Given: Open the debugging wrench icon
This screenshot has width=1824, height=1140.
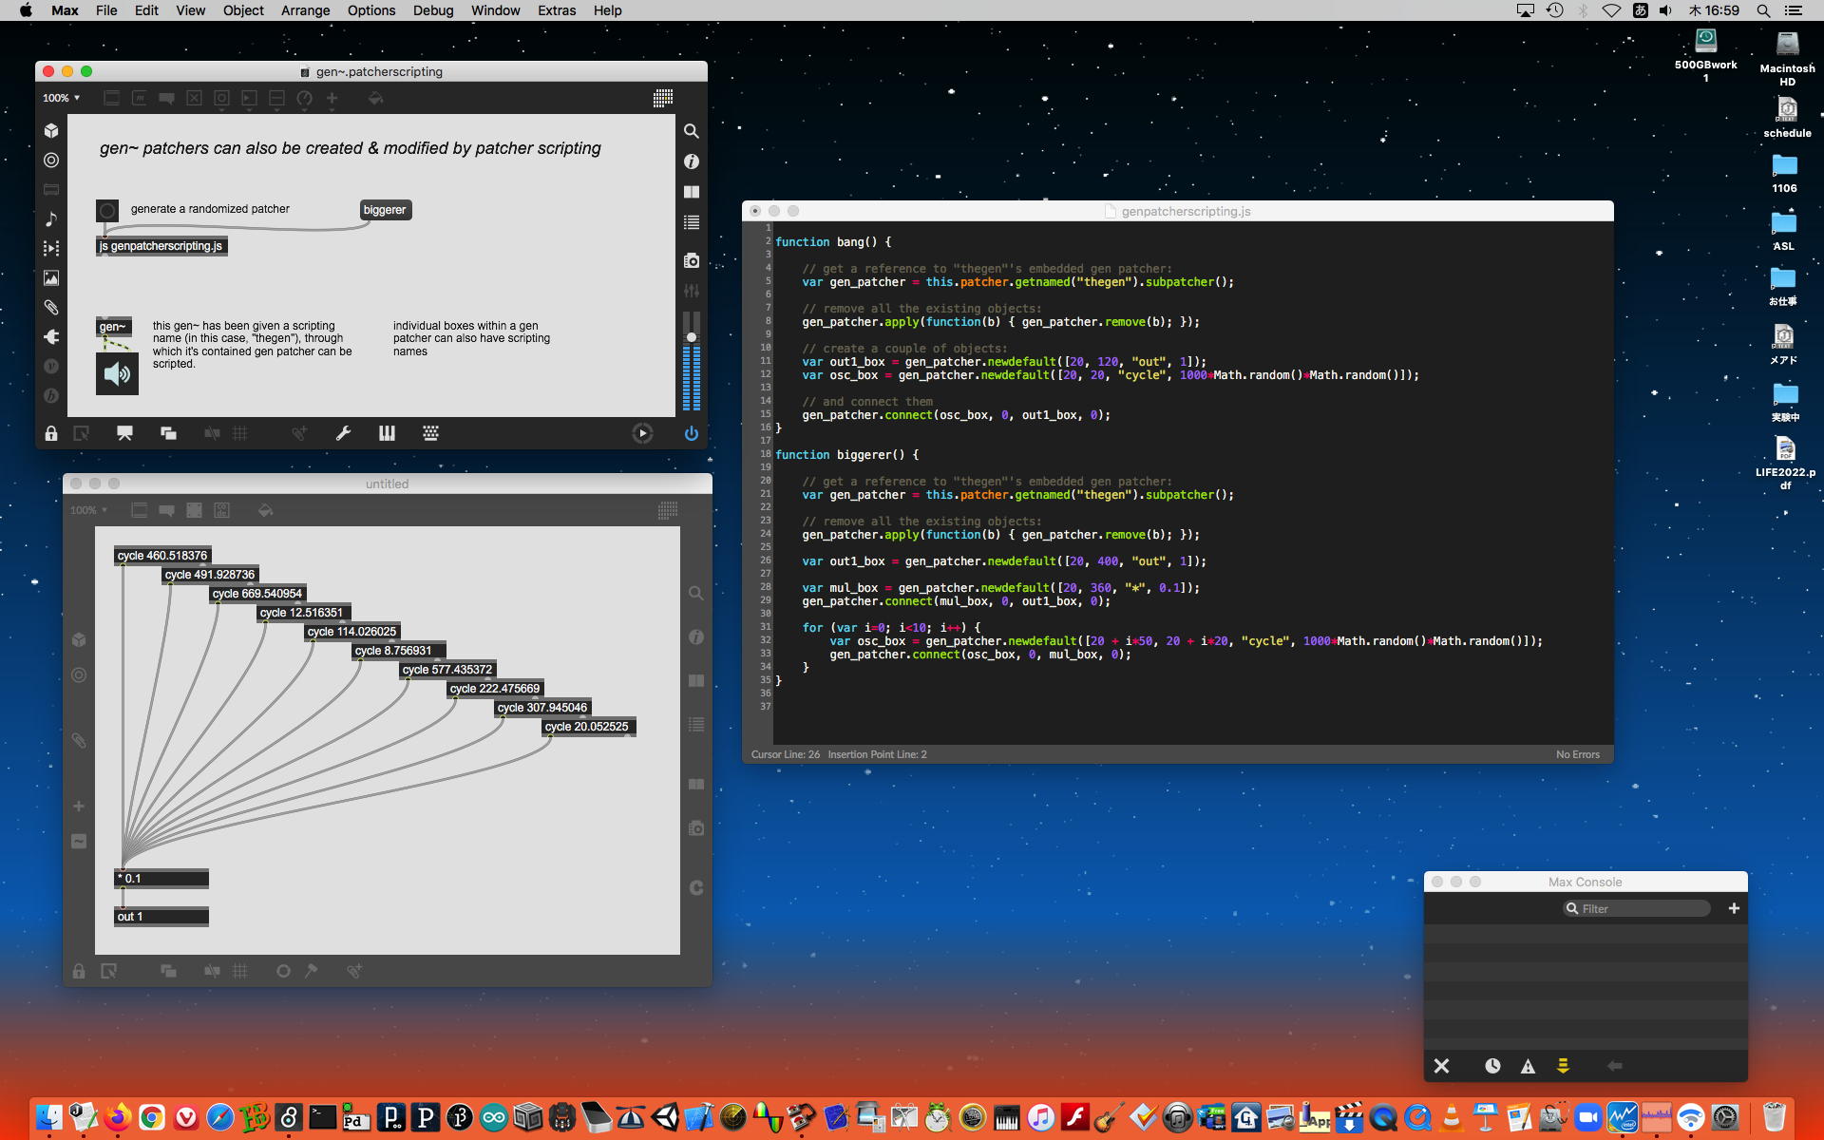Looking at the screenshot, I should (x=343, y=433).
